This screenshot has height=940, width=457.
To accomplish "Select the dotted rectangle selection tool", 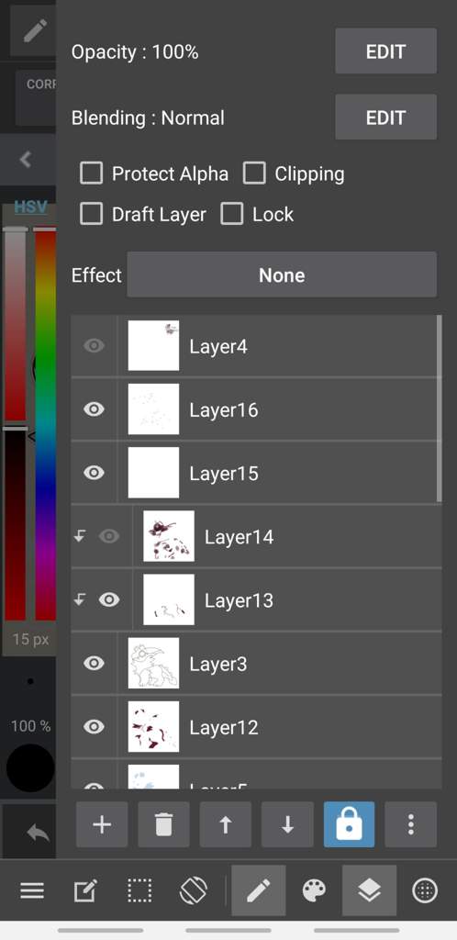I will [139, 890].
